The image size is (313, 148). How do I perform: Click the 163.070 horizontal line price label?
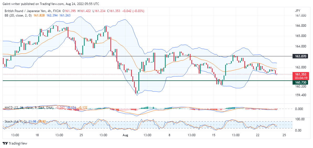[x=300, y=56]
